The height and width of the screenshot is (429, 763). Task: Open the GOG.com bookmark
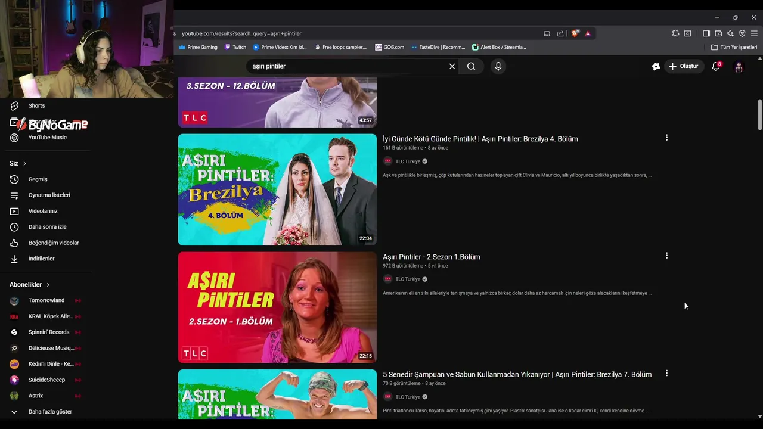tap(389, 47)
